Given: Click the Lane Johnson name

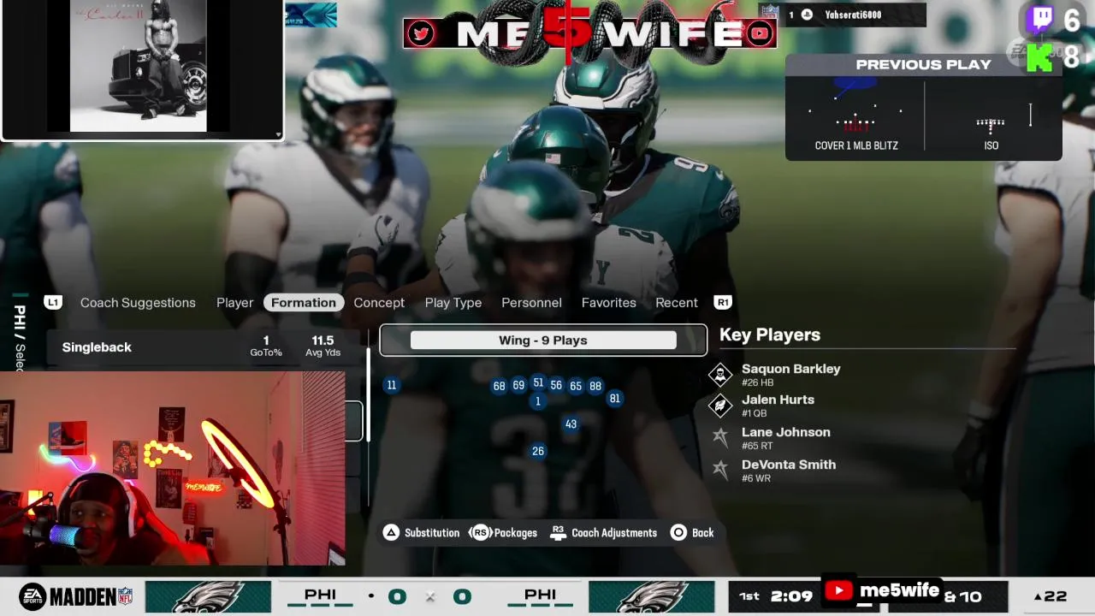Looking at the screenshot, I should [786, 432].
